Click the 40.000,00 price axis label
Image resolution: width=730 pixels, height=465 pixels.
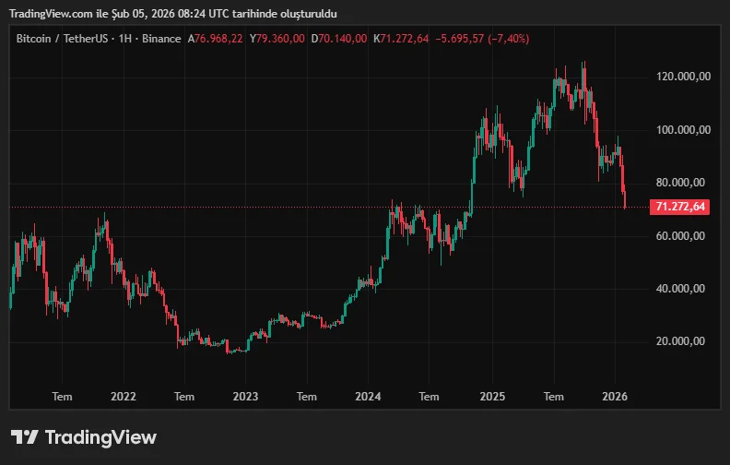pyautogui.click(x=683, y=289)
